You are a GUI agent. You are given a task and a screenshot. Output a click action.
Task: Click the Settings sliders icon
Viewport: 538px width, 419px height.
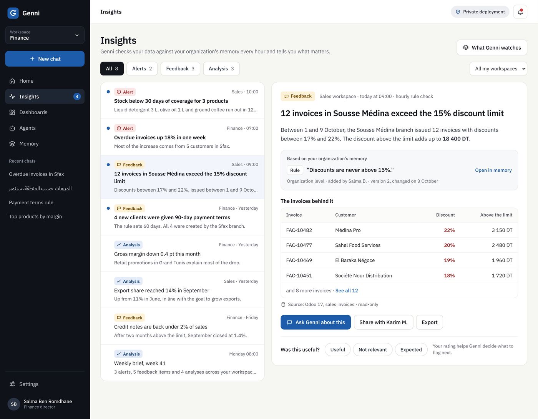[x=12, y=384]
